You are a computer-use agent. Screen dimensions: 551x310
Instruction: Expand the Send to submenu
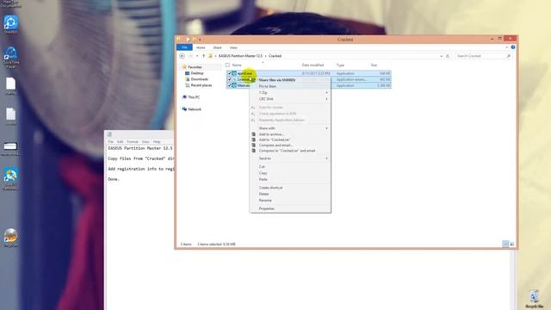(x=290, y=158)
